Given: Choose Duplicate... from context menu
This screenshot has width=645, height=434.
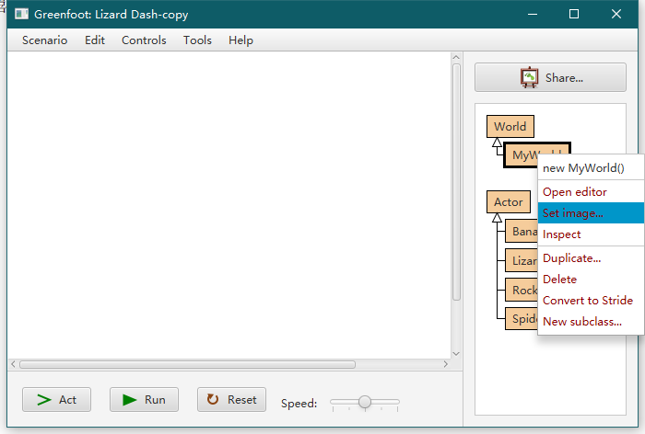Looking at the screenshot, I should pos(591,257).
